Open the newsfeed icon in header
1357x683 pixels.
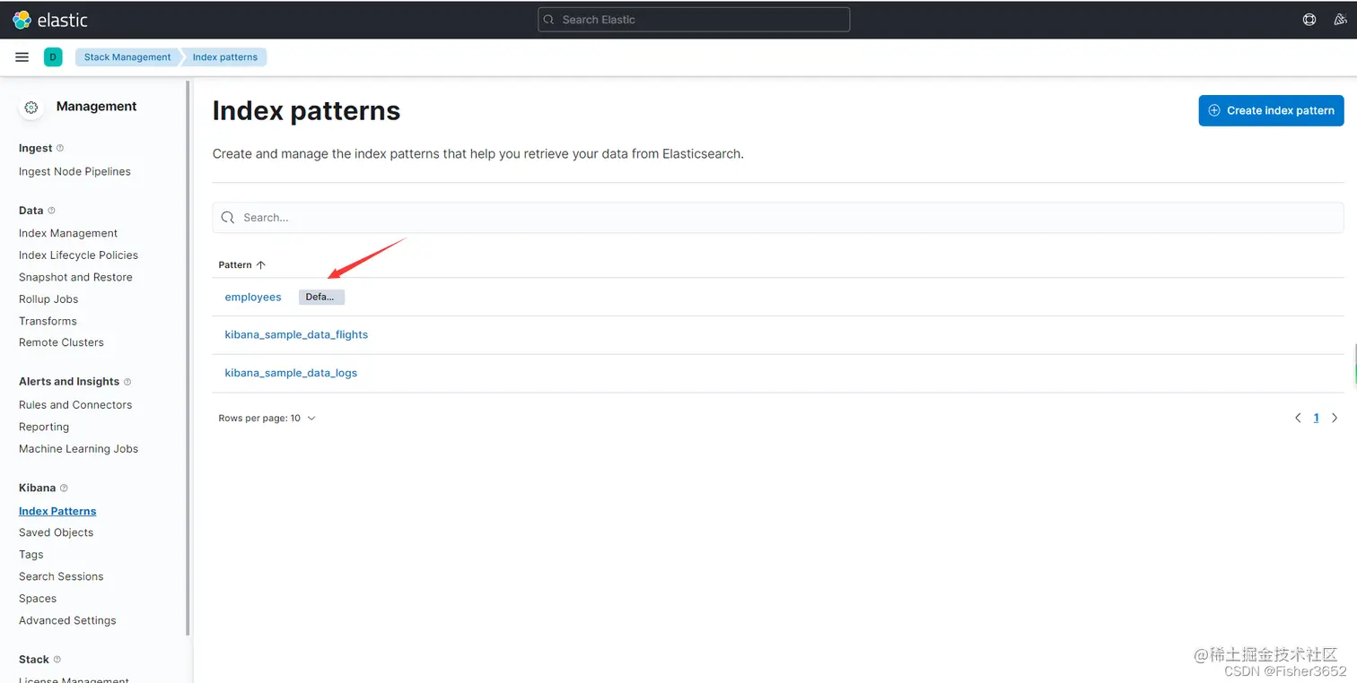pos(1340,20)
